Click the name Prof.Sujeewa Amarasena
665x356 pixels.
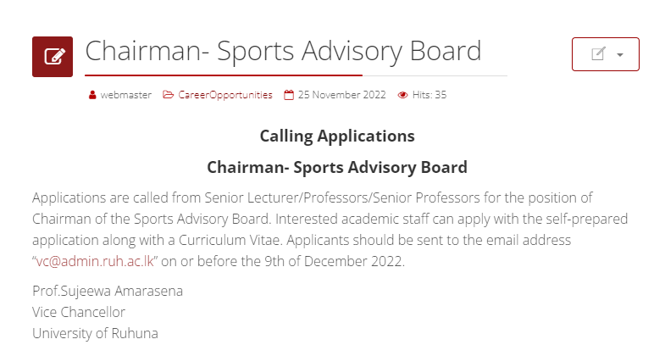pyautogui.click(x=108, y=291)
